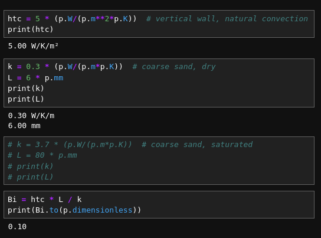
Task: Click the line 'k = 0.3 * (p.W/(p.m*p.K))'
Action: click(x=65, y=67)
